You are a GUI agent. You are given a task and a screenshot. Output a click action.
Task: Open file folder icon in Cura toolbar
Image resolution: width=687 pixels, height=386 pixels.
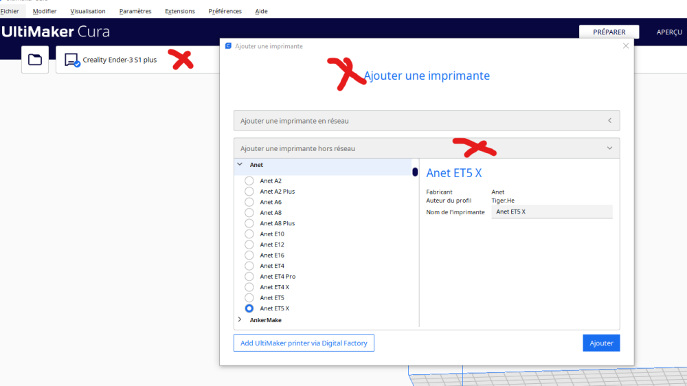[x=35, y=60]
